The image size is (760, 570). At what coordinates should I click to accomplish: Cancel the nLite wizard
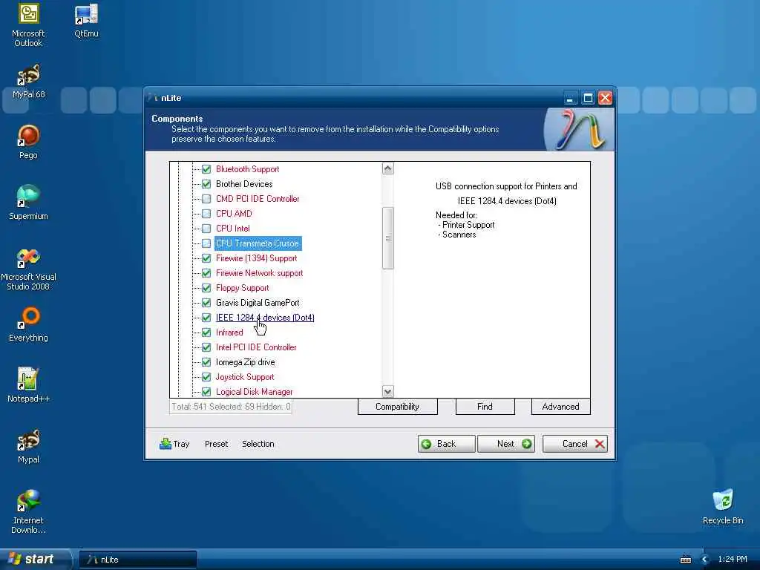[575, 444]
